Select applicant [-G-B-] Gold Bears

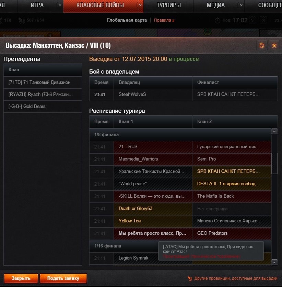43,106
